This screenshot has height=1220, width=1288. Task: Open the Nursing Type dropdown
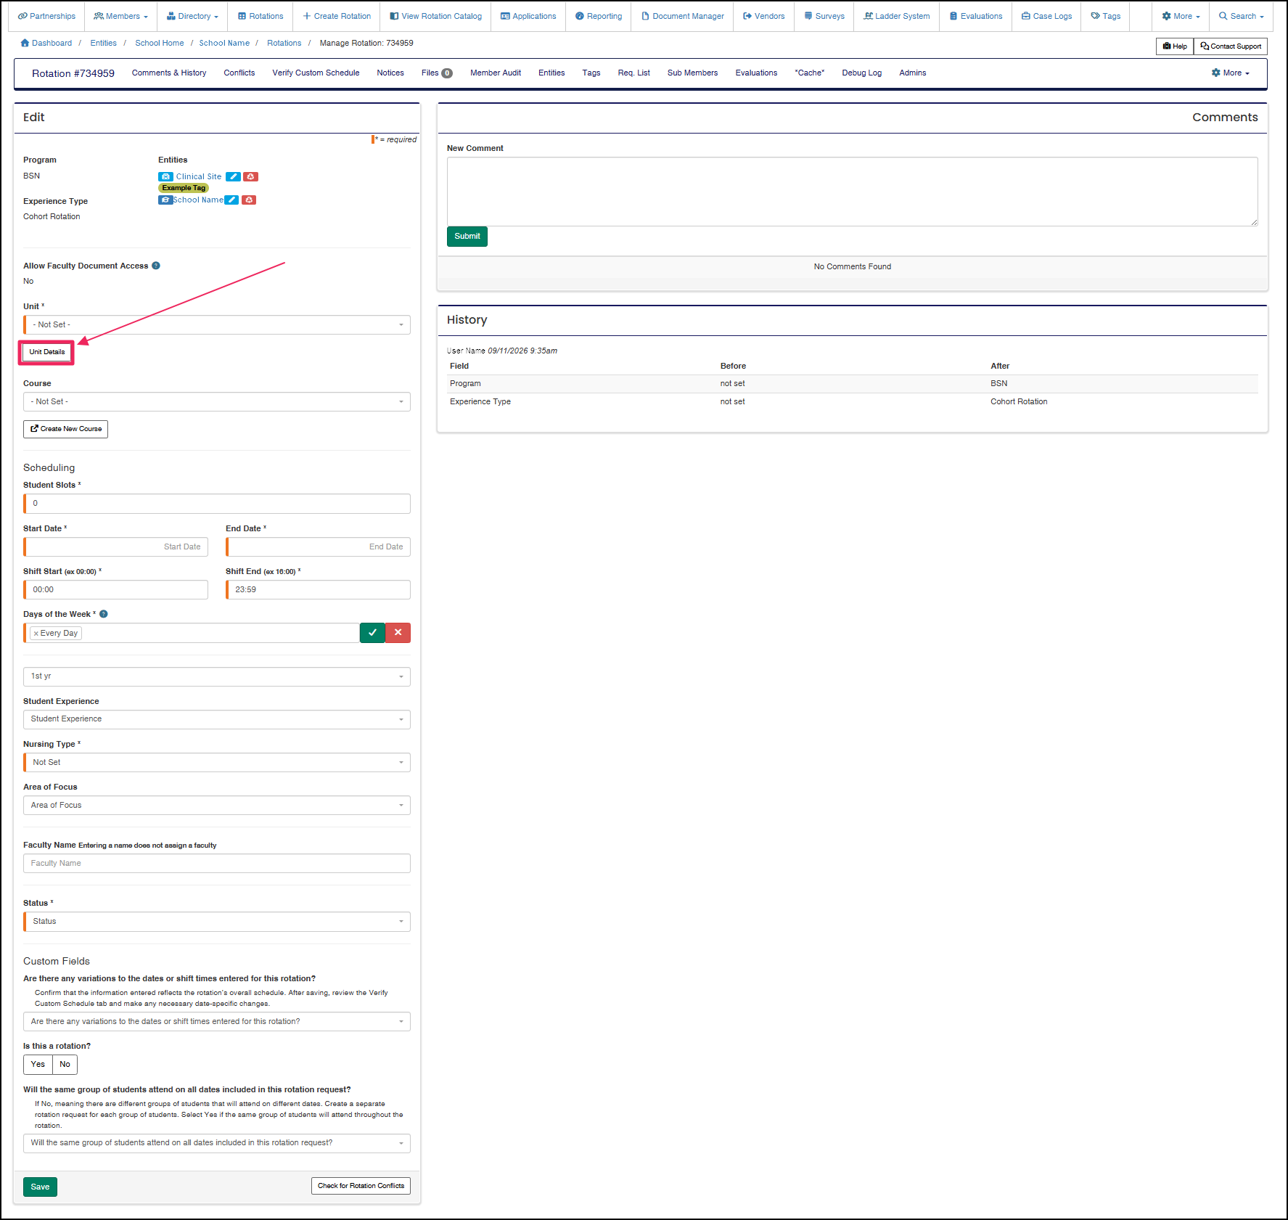(217, 762)
